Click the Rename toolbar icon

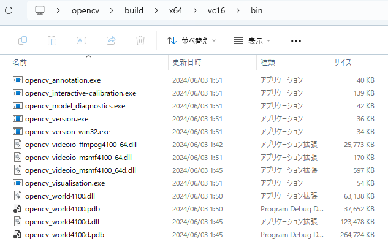82,40
